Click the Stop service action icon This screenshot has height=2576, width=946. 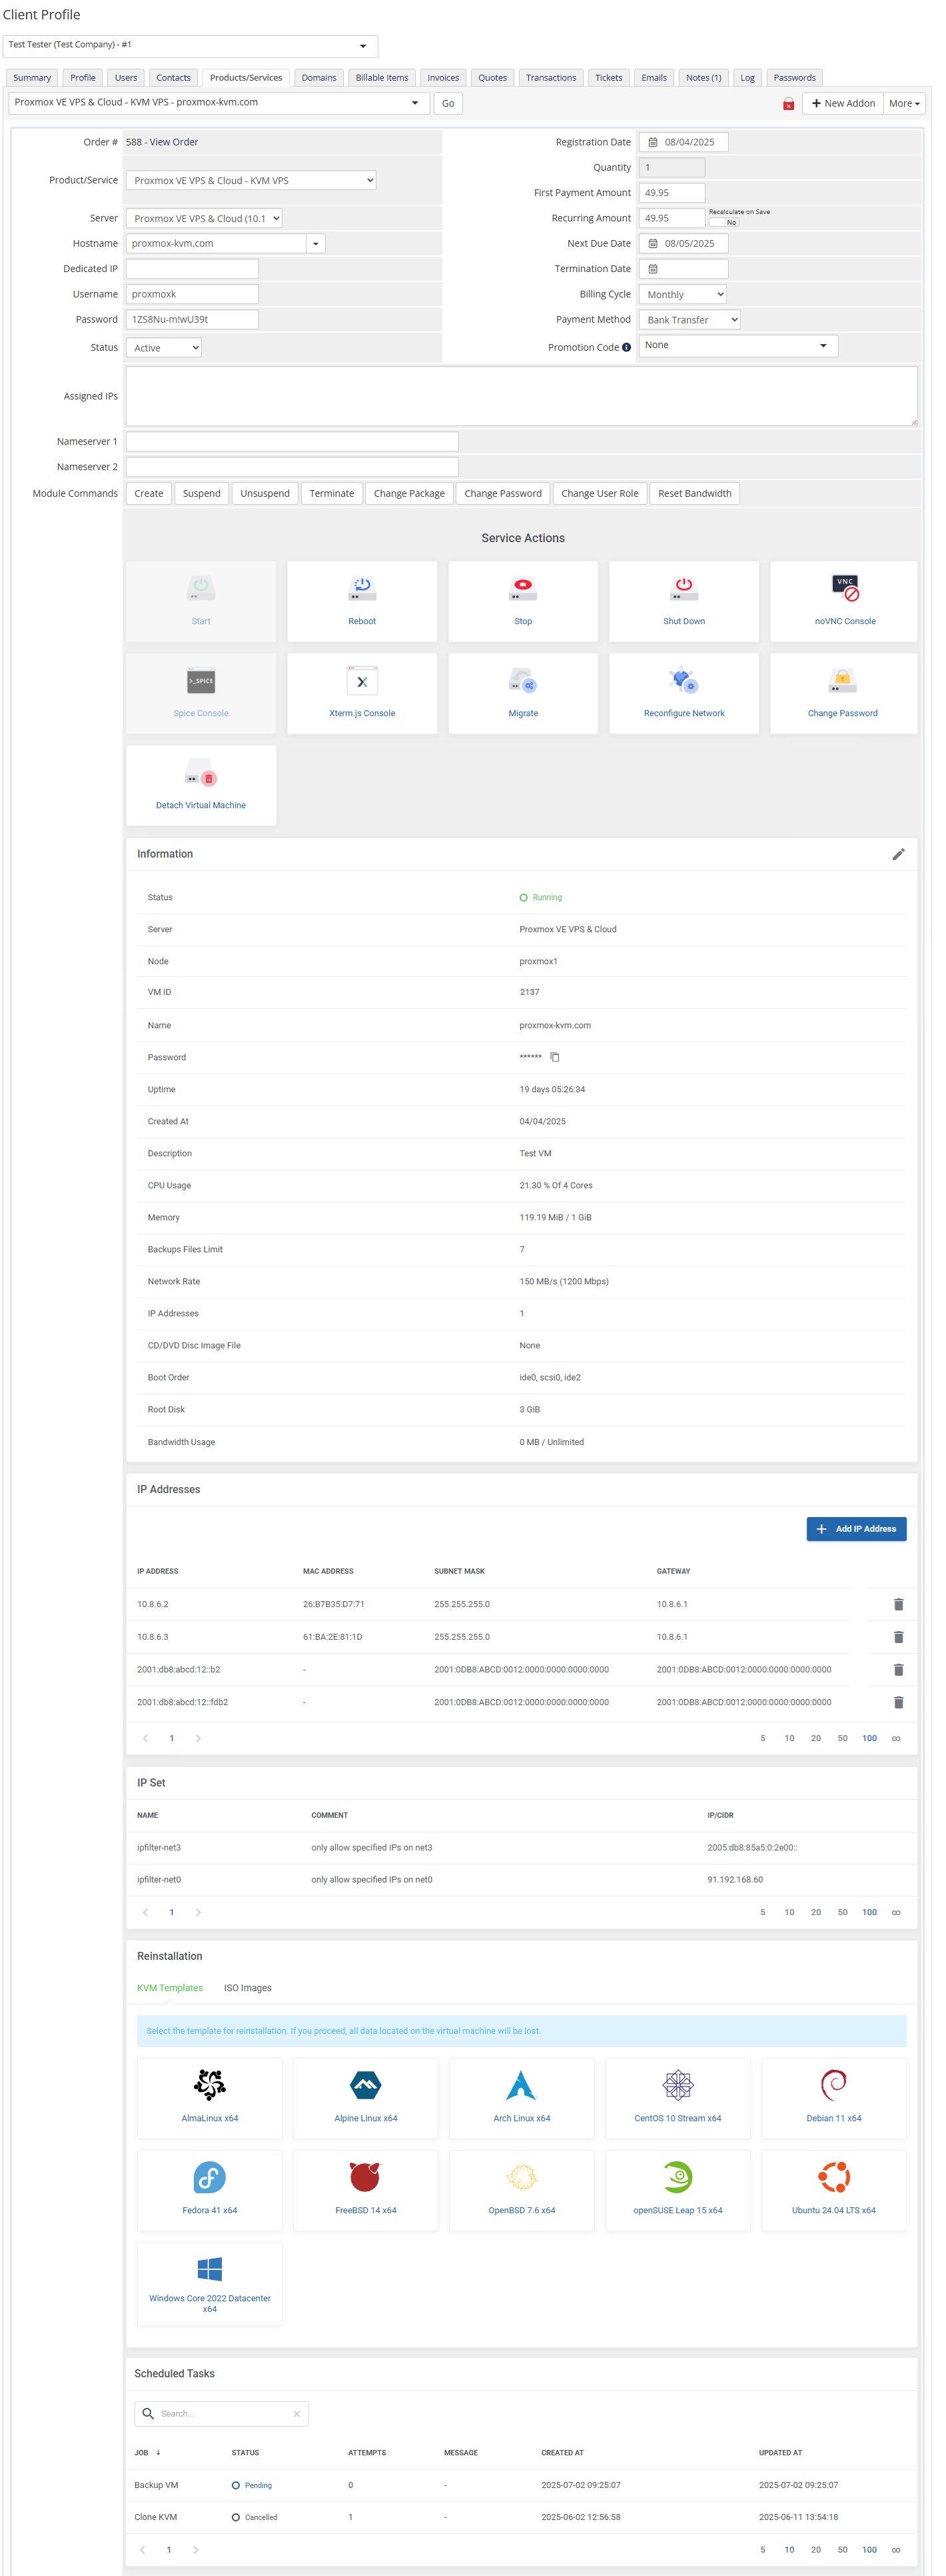coord(522,588)
